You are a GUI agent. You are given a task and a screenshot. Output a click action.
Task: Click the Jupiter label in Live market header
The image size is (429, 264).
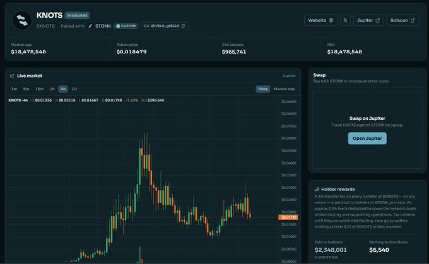[x=289, y=76]
